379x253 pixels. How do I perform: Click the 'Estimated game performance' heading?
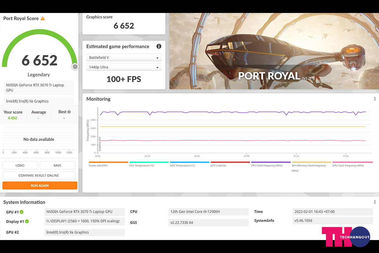pyautogui.click(x=118, y=46)
